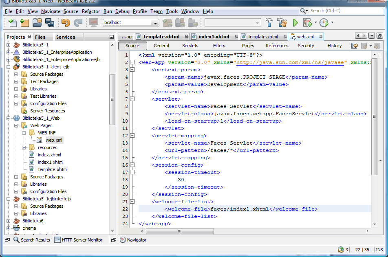
Task: Open the Tools menu
Action: point(172,11)
